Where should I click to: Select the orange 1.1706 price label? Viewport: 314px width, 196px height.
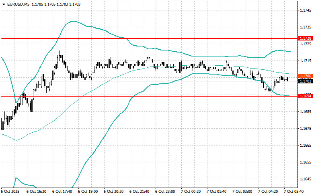(x=306, y=76)
